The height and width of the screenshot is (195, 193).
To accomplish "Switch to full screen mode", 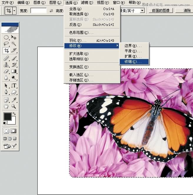I will point(15,139).
